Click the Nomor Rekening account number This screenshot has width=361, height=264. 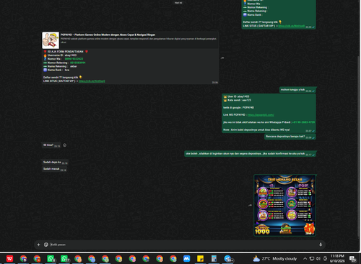pos(78,63)
